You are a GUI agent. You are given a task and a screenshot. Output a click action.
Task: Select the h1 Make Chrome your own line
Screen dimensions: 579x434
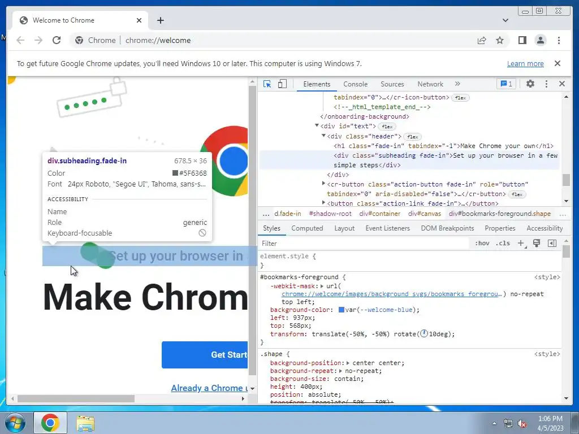443,146
